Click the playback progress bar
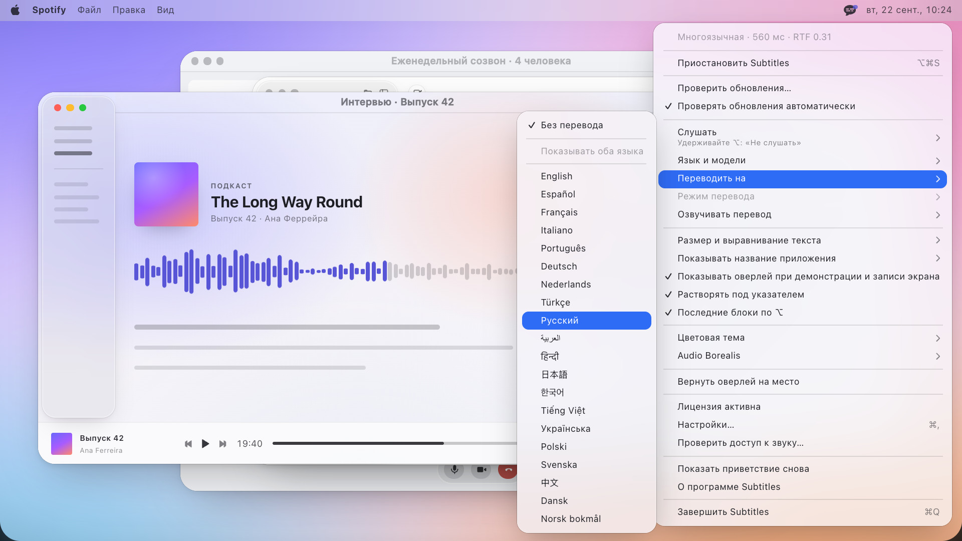 (x=395, y=443)
